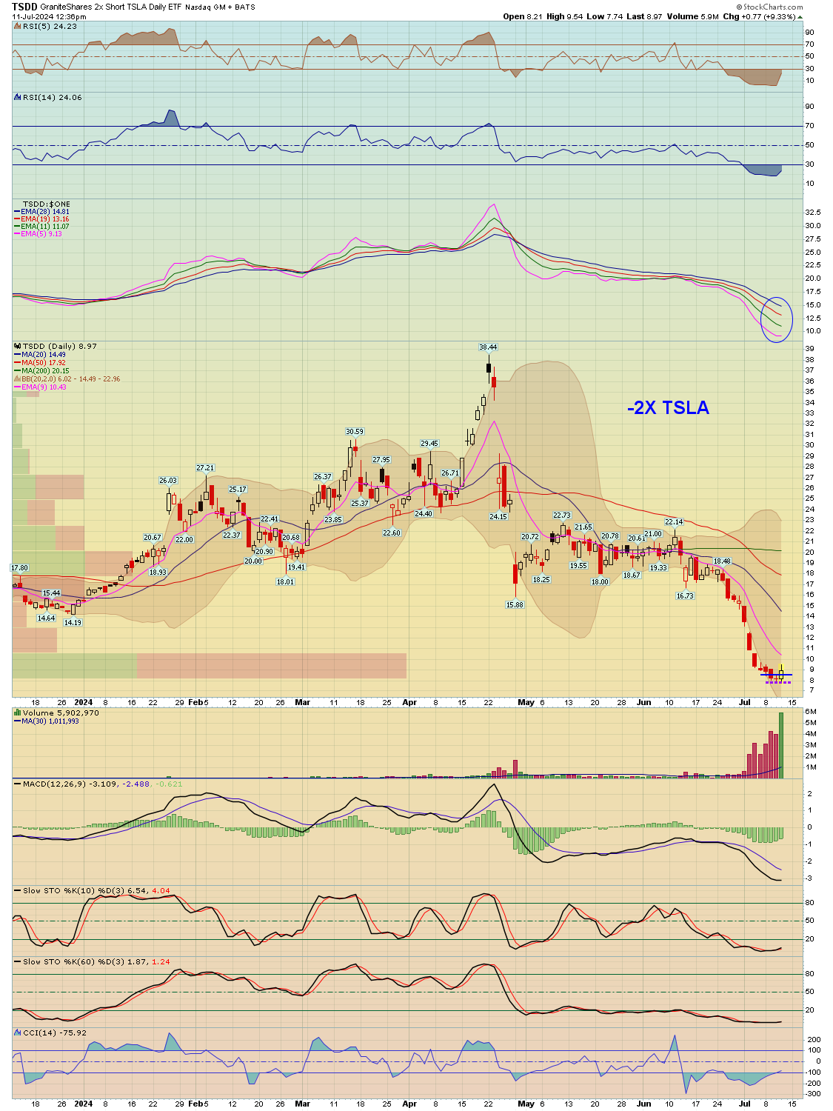The image size is (833, 1111).
Task: Click the CCI(14) area chart icon
Action: click(x=18, y=1032)
